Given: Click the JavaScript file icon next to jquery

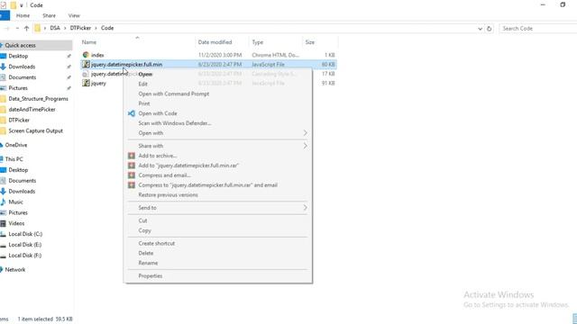Looking at the screenshot, I should tap(86, 83).
